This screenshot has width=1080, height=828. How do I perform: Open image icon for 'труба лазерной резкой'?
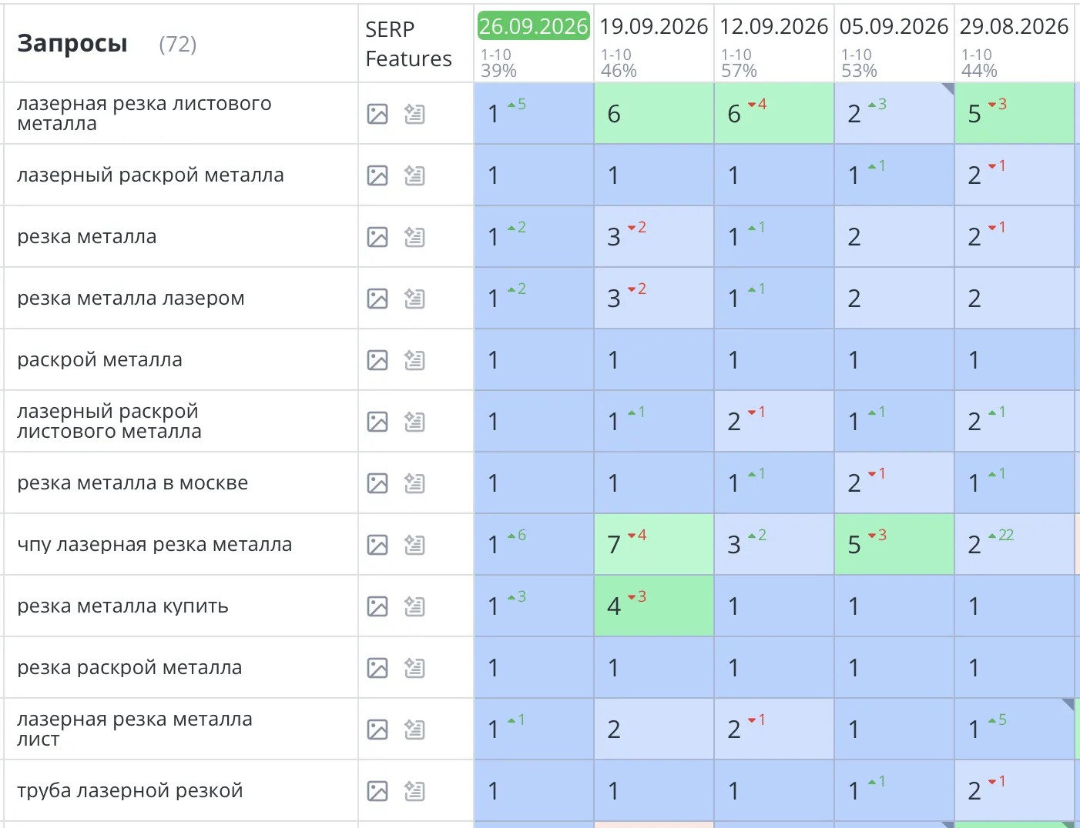click(x=377, y=791)
